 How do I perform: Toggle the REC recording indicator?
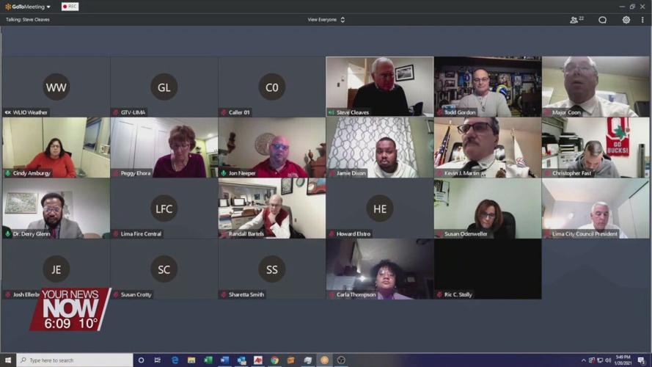click(70, 7)
